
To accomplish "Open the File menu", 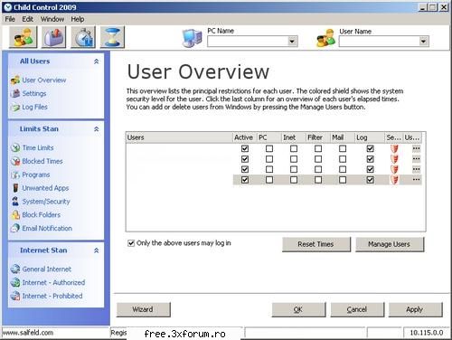I will click(10, 19).
